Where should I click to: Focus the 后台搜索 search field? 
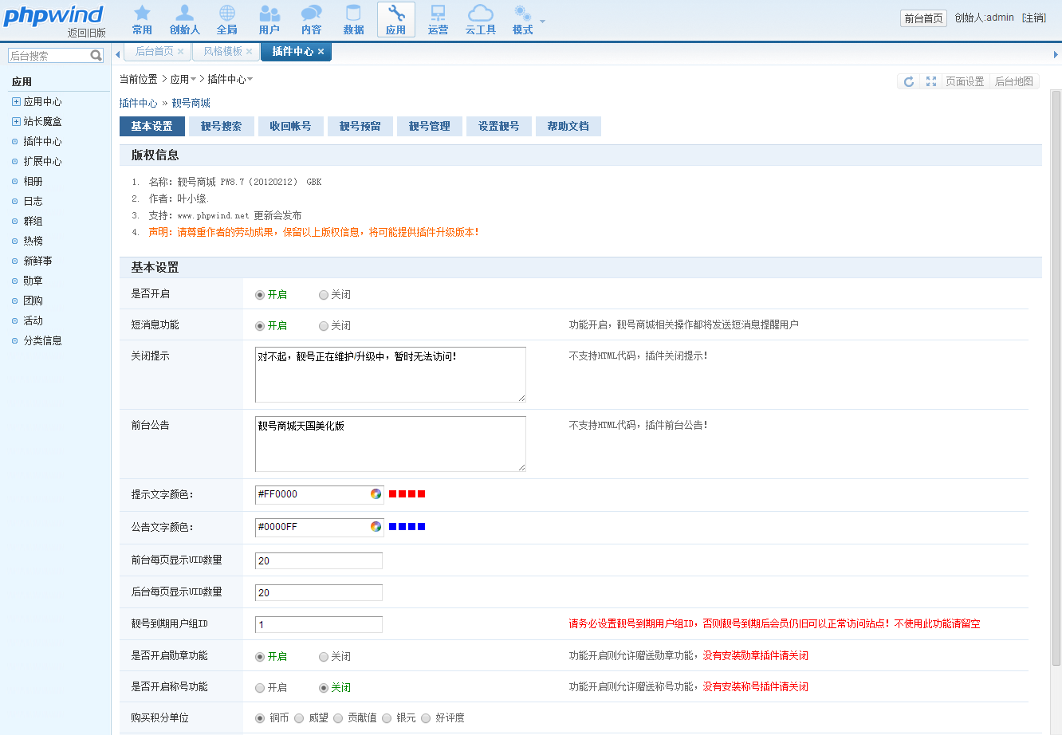[x=49, y=56]
